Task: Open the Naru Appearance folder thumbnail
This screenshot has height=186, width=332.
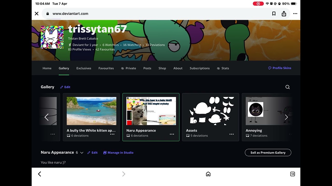Action: [151, 111]
